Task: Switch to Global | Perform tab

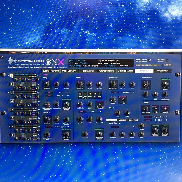Action: tap(51, 71)
